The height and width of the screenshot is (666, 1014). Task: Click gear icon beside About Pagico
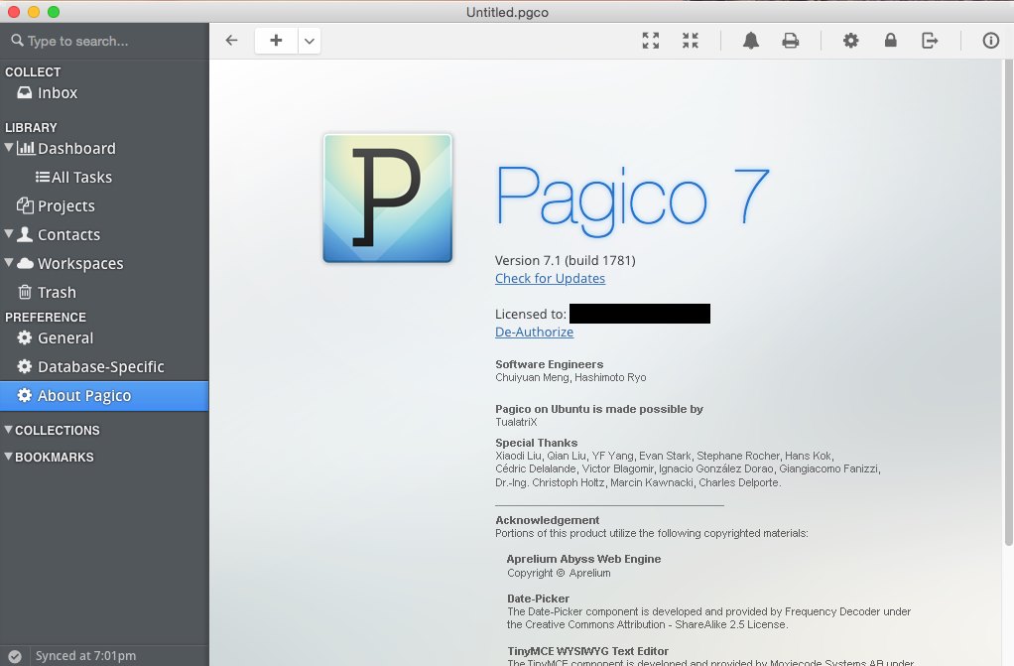pyautogui.click(x=25, y=395)
